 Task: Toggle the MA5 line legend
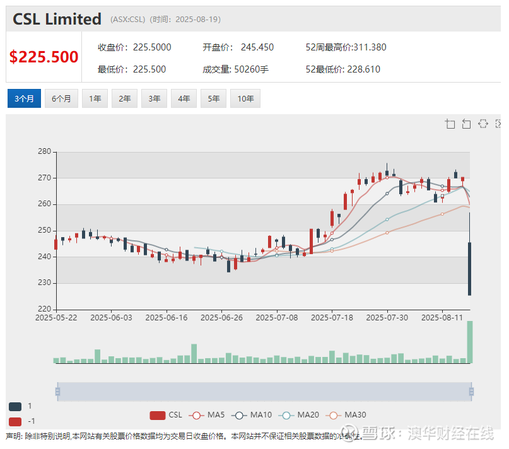pyautogui.click(x=207, y=415)
